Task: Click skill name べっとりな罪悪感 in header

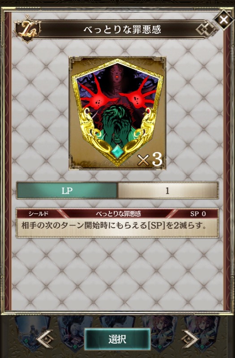Action: [118, 213]
